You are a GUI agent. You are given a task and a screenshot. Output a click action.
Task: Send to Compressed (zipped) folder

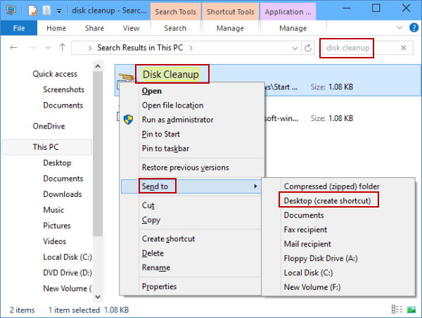(338, 186)
